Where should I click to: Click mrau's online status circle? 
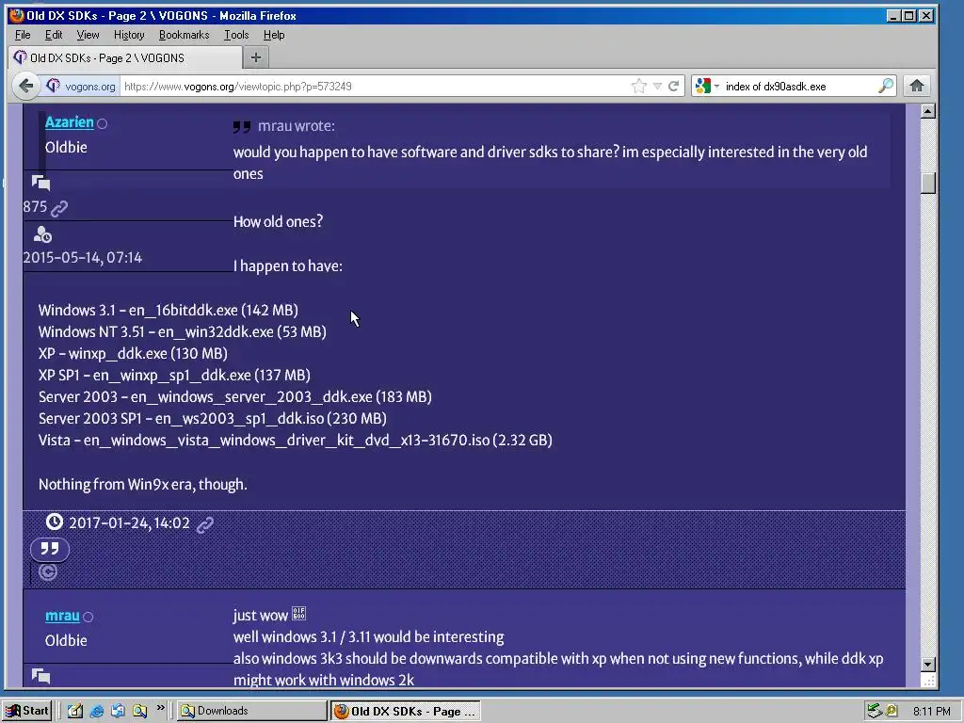(x=88, y=617)
